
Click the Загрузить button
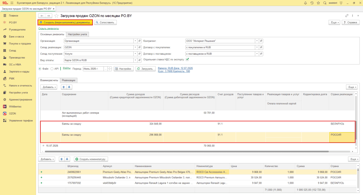[x=145, y=69]
